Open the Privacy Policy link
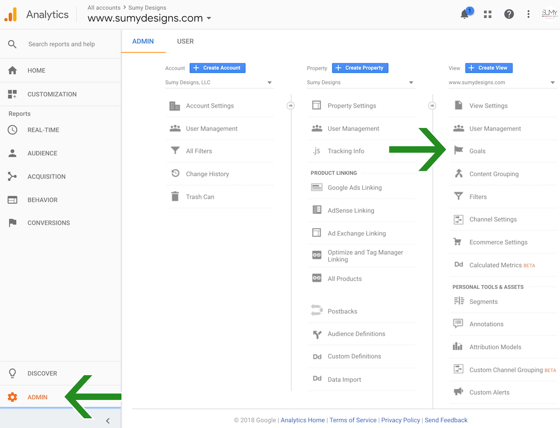The image size is (560, 428). coord(401,420)
